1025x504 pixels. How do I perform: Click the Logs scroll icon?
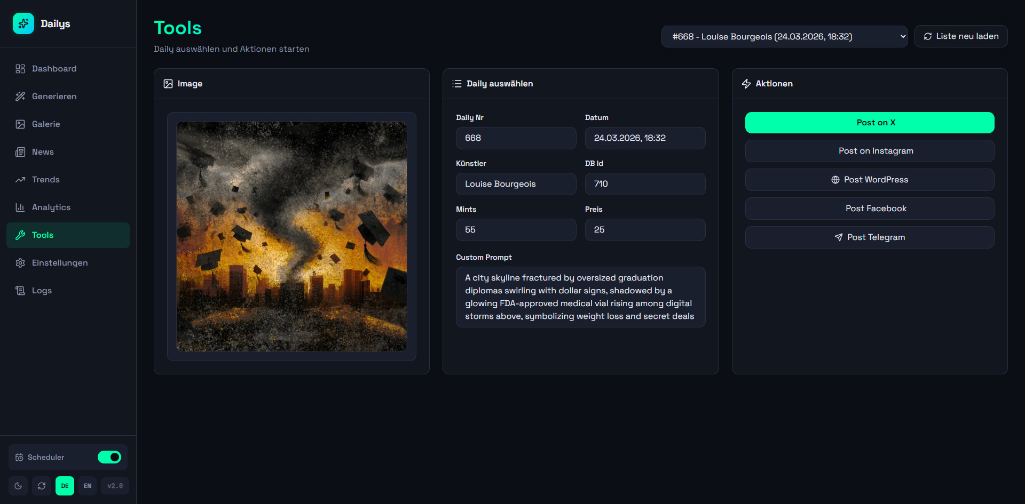point(20,291)
